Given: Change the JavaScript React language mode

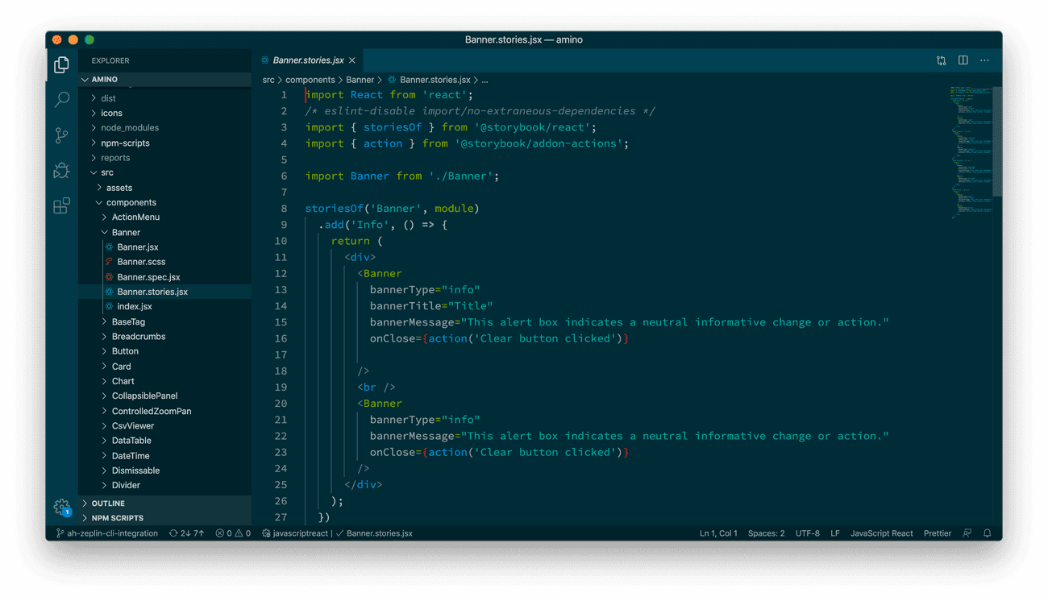Looking at the screenshot, I should 881,533.
